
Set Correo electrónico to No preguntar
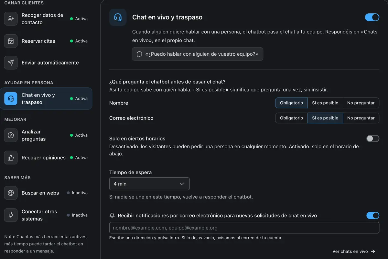(x=361, y=118)
